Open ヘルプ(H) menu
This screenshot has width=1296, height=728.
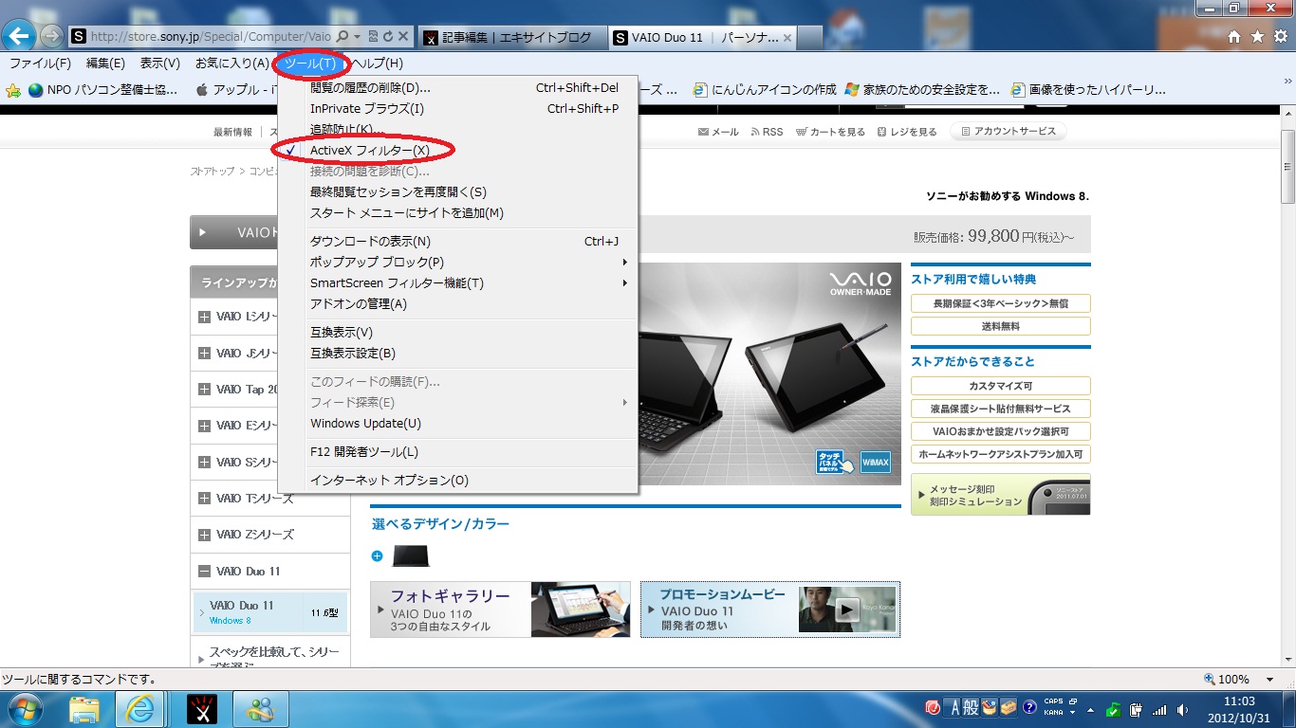378,64
